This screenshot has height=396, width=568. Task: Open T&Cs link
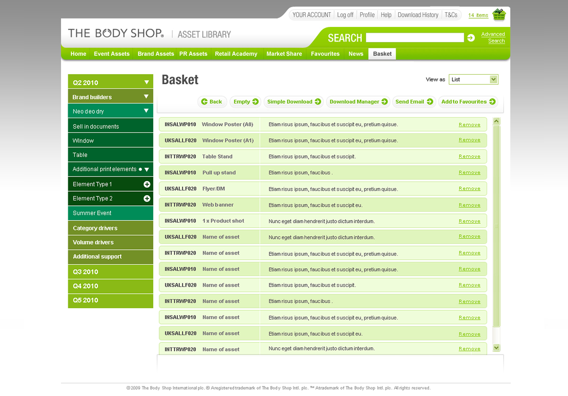click(x=451, y=15)
